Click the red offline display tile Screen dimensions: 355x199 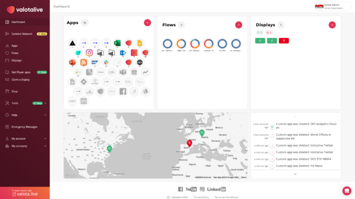[x=283, y=41]
